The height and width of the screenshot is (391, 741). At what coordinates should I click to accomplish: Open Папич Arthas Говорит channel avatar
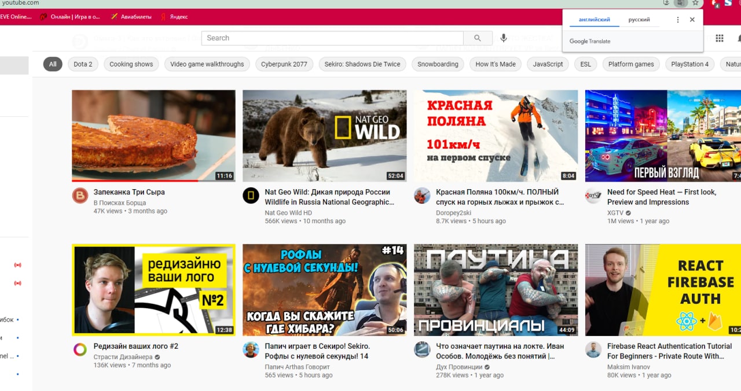[x=251, y=349]
